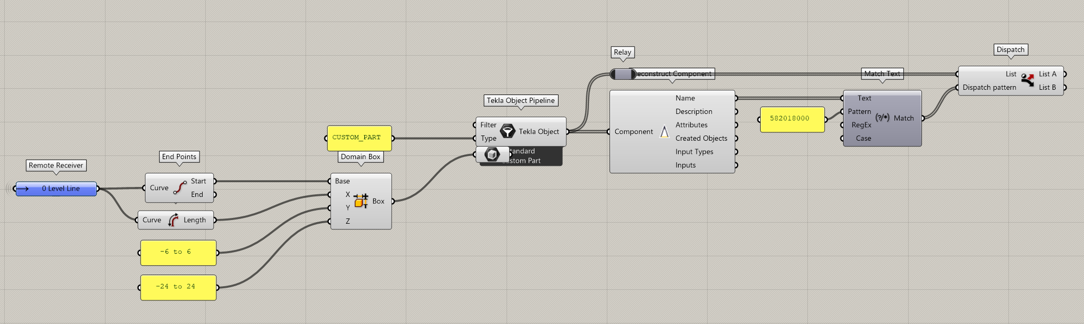The image size is (1084, 324).
Task: Click the Length output label
Action: [195, 220]
